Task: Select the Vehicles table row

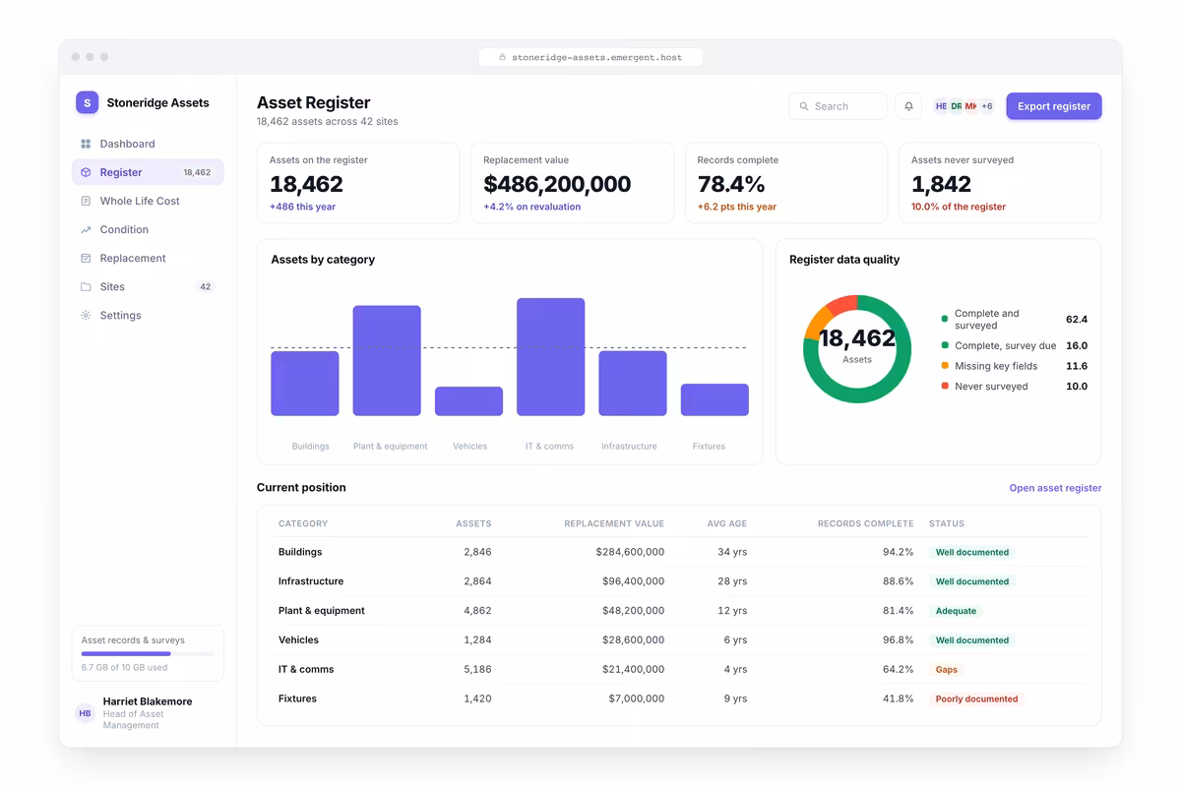Action: point(679,640)
